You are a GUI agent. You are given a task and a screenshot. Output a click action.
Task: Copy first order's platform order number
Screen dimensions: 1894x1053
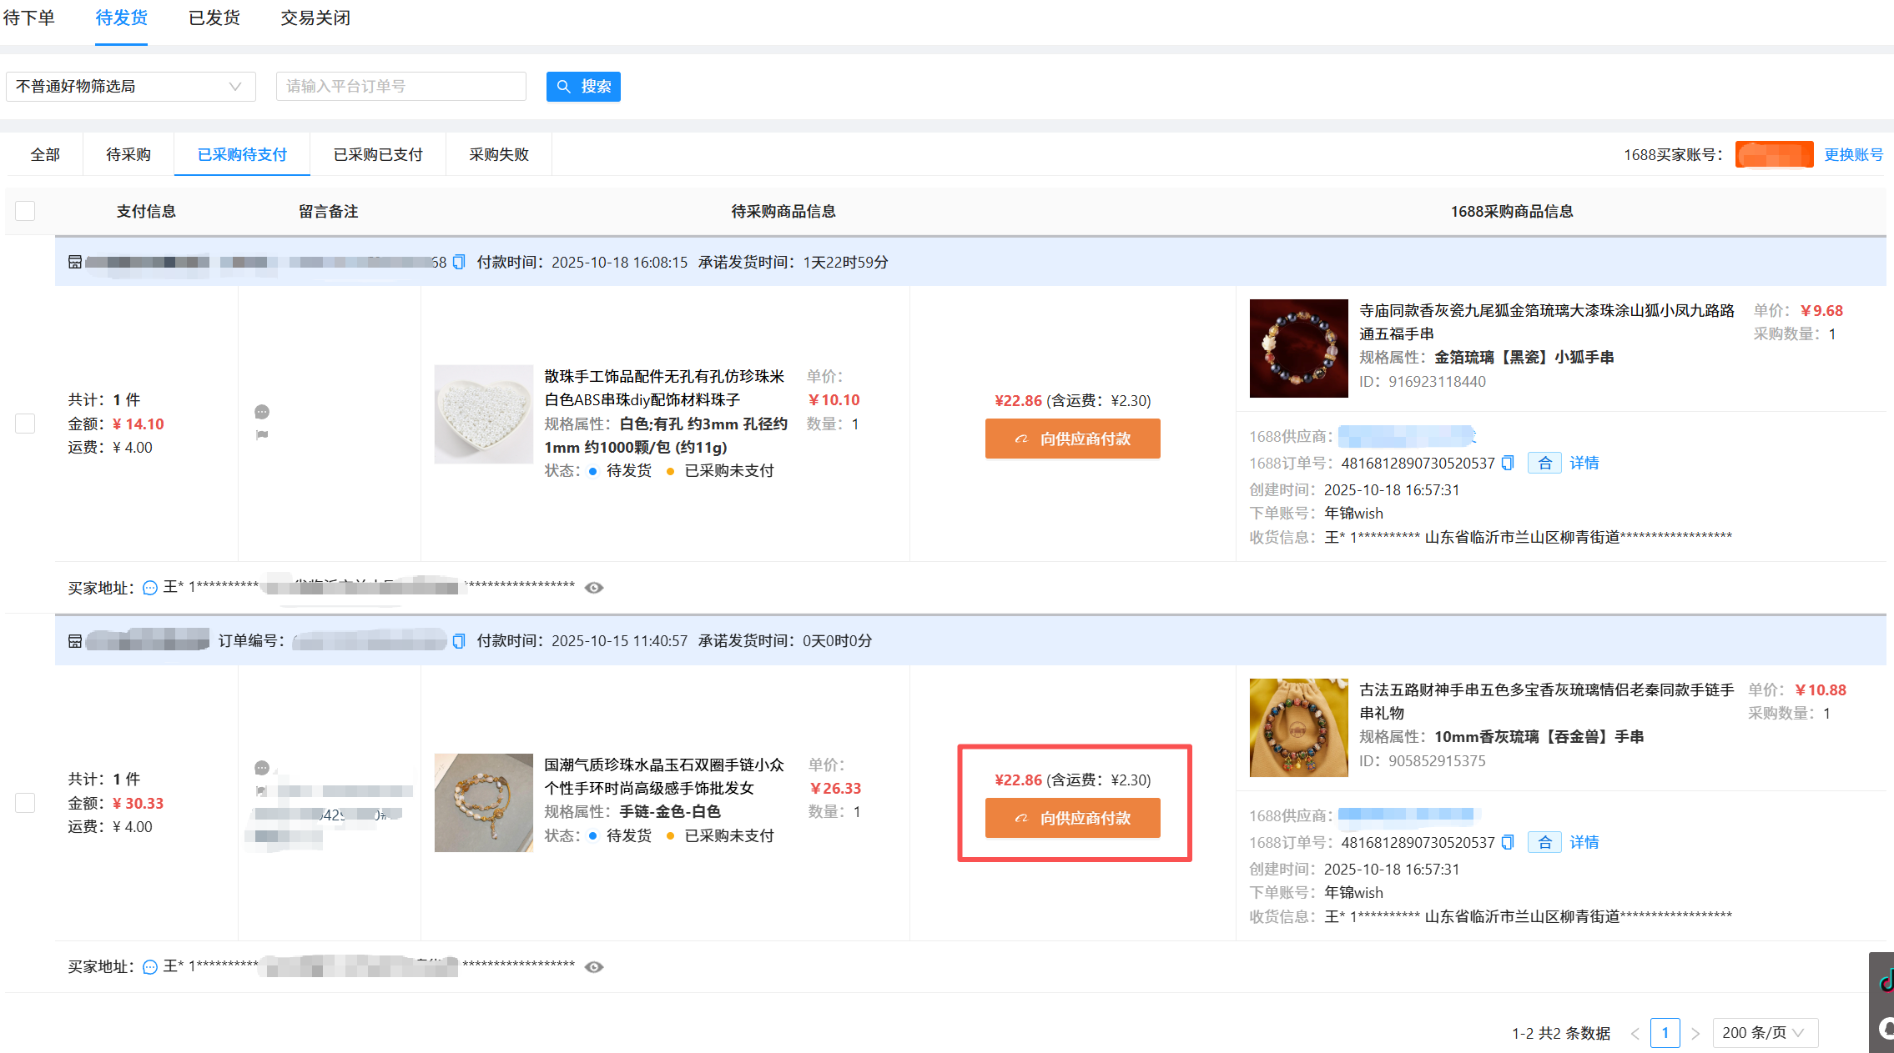point(459,263)
